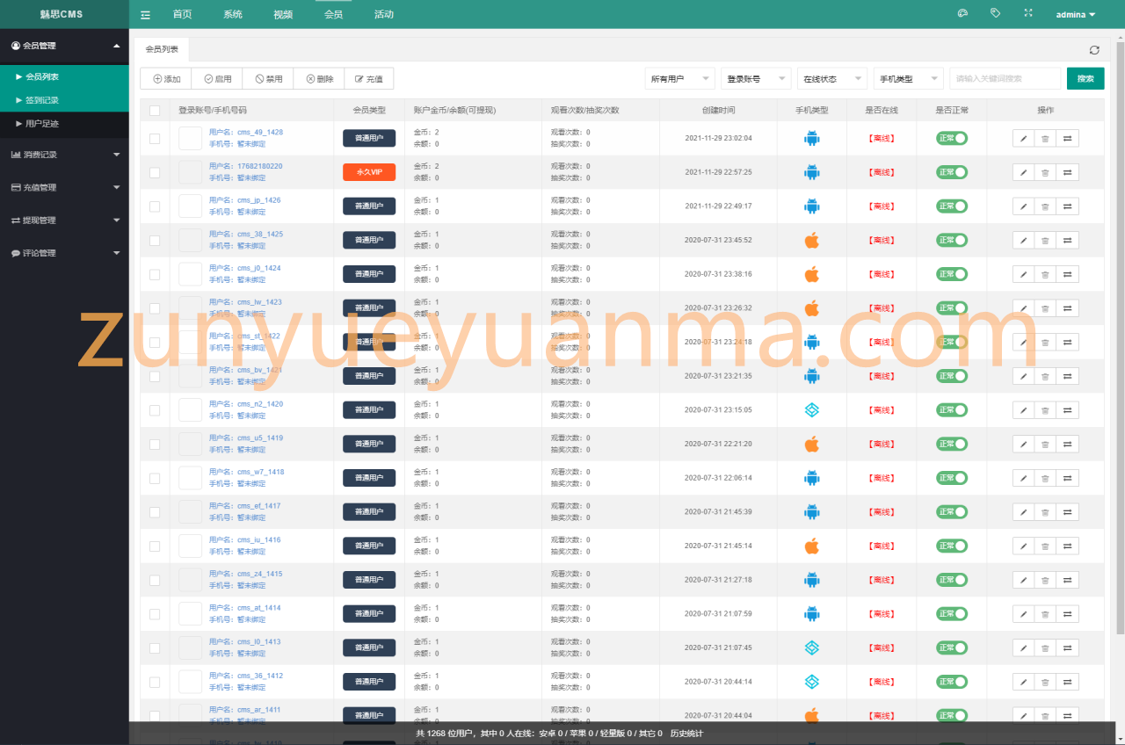Click the tag icon in top header
Viewport: 1125px width, 745px height.
[x=995, y=13]
